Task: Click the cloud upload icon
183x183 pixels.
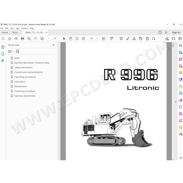Action: point(16,39)
